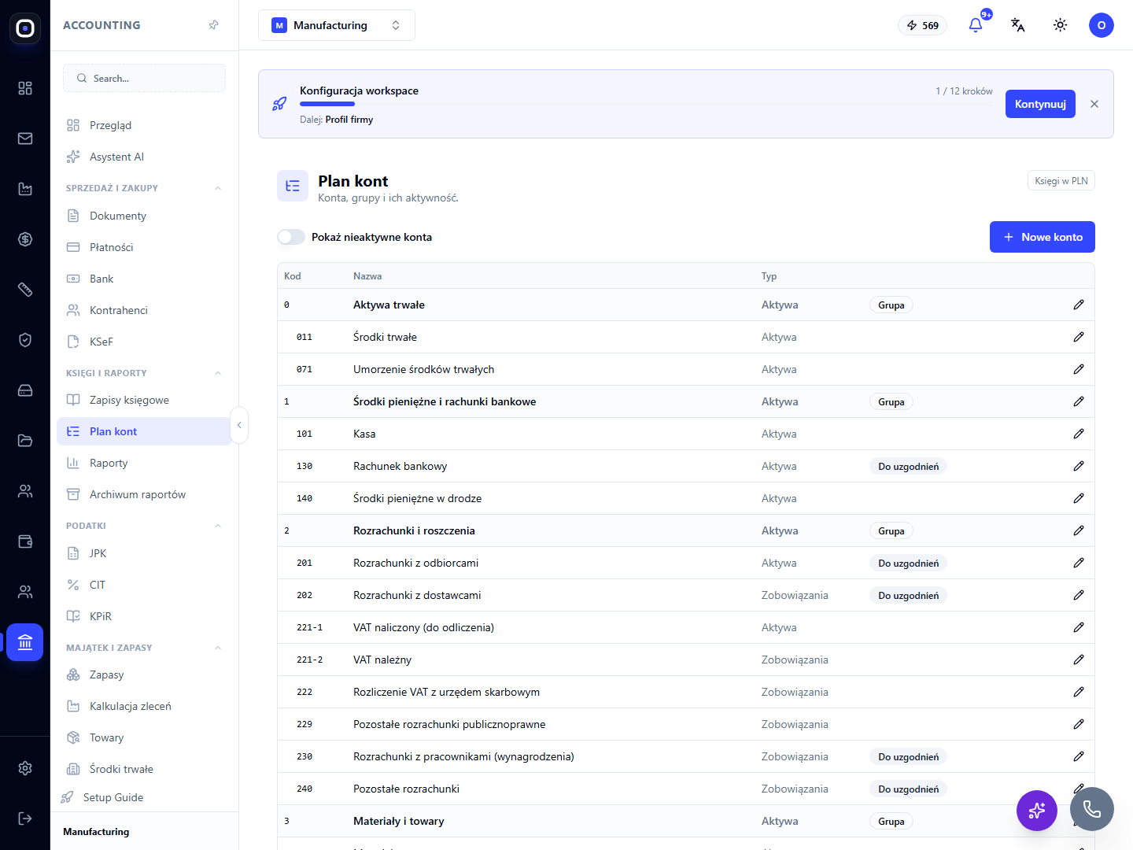
Task: Open the language translation icon
Action: coord(1018,25)
